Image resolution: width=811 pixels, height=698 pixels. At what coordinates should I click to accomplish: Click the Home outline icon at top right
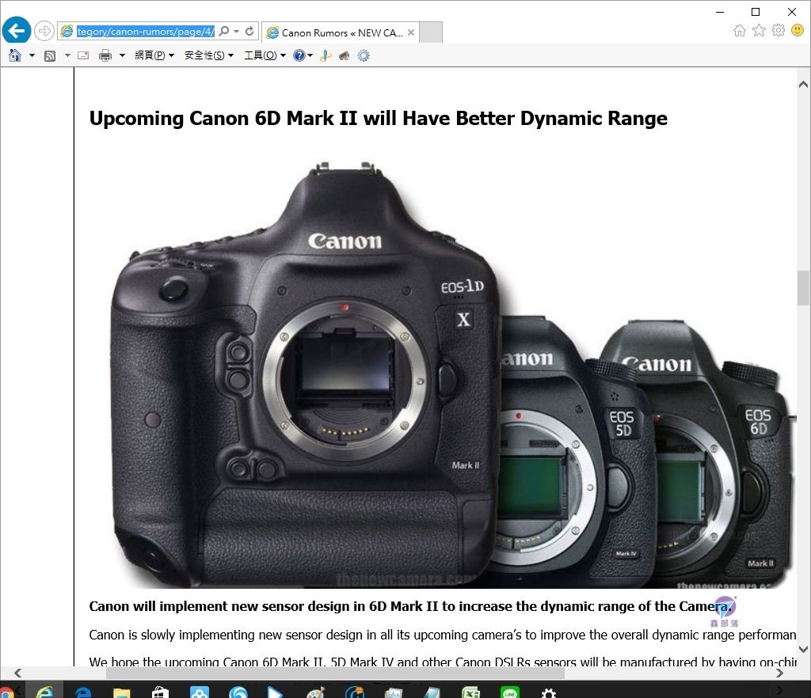coord(740,31)
